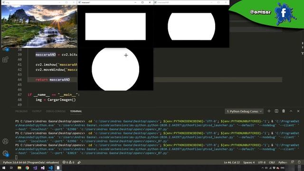The height and width of the screenshot is (171, 304).
Task: Open File Explorer from the taskbar
Action: tap(19, 168)
